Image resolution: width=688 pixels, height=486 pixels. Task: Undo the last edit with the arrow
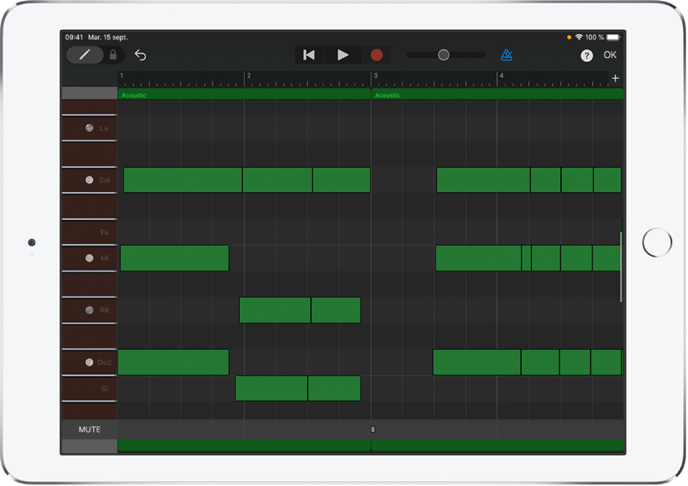click(x=140, y=55)
